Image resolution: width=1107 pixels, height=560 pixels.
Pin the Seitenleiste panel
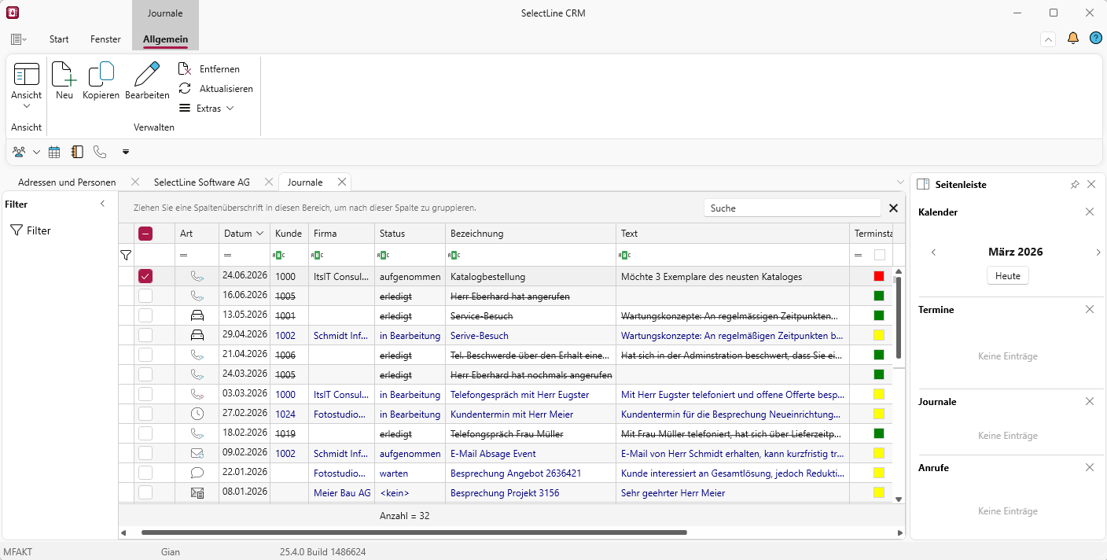click(x=1075, y=184)
